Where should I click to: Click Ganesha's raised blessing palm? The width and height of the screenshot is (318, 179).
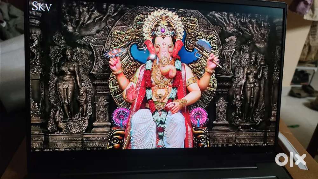click(131, 93)
